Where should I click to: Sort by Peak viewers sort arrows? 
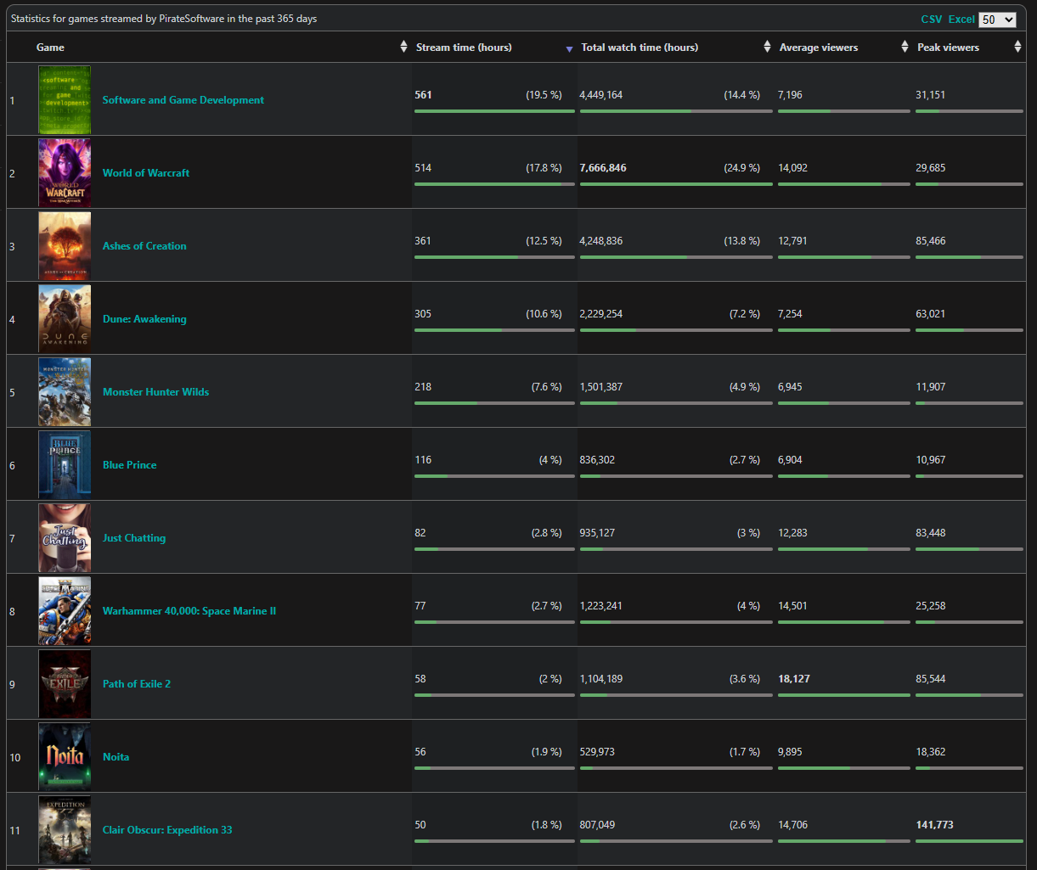click(1018, 48)
